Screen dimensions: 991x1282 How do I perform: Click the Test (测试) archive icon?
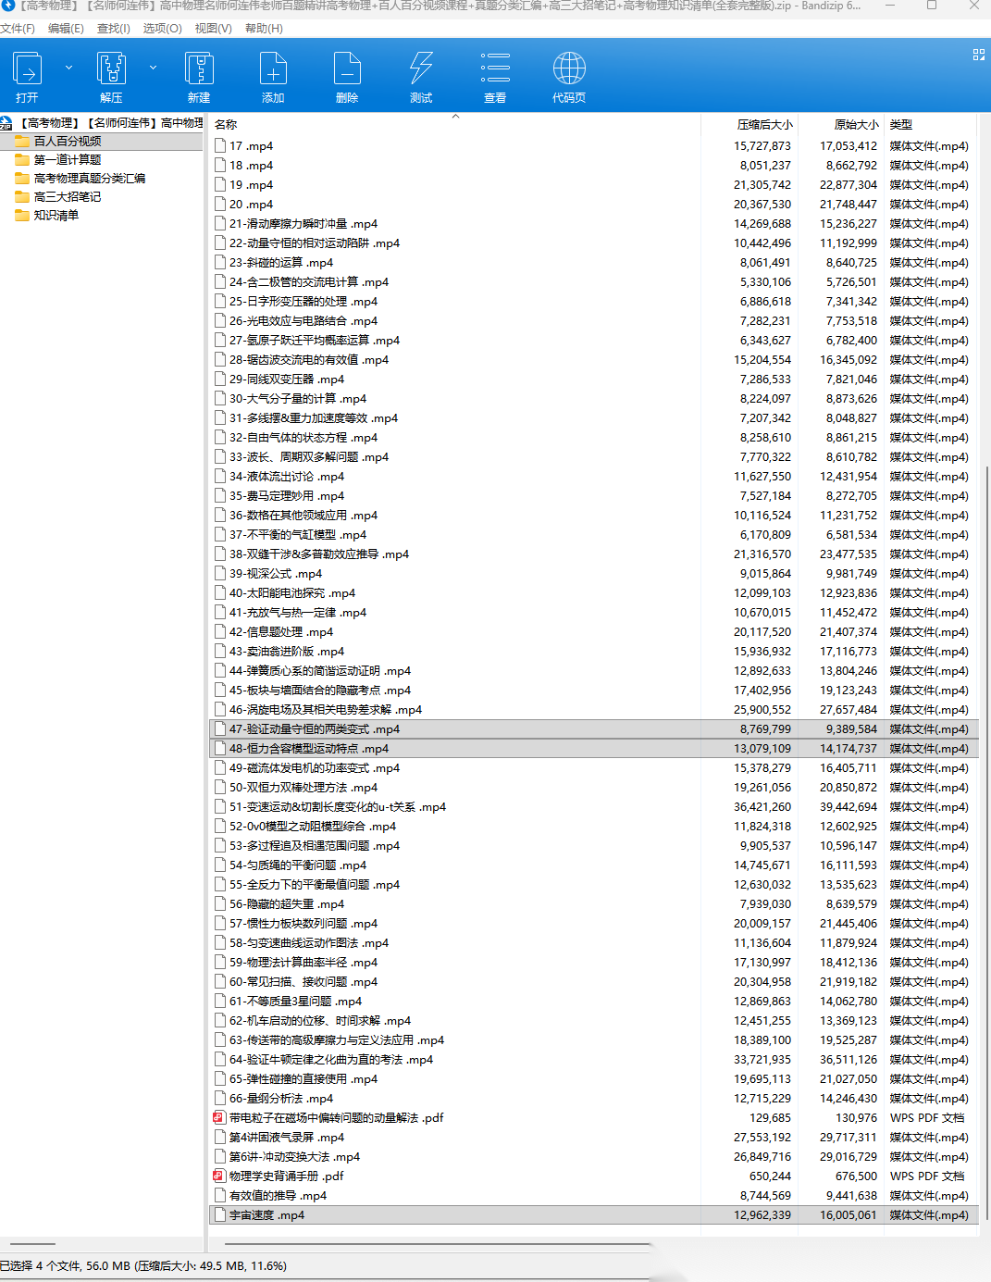coord(421,70)
